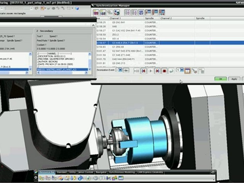Image resolution: width=244 pixels, height=183 pixels.
Task: Select the row 'X51.4' in Channel 1
Action: pos(170,39)
